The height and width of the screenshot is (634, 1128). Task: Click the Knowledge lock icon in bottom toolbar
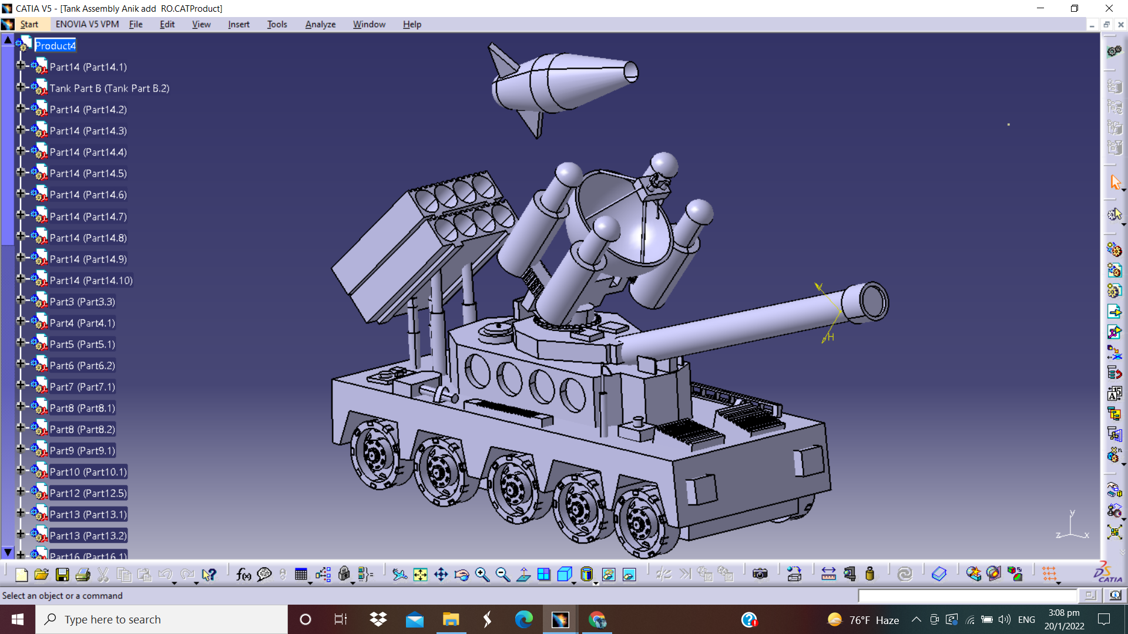tap(344, 574)
